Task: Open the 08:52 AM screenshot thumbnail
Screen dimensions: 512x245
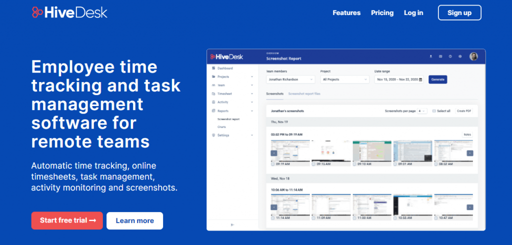Action: [x=453, y=151]
